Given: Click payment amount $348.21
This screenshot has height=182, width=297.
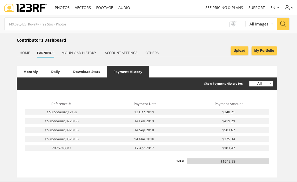Looking at the screenshot, I should click(228, 112).
